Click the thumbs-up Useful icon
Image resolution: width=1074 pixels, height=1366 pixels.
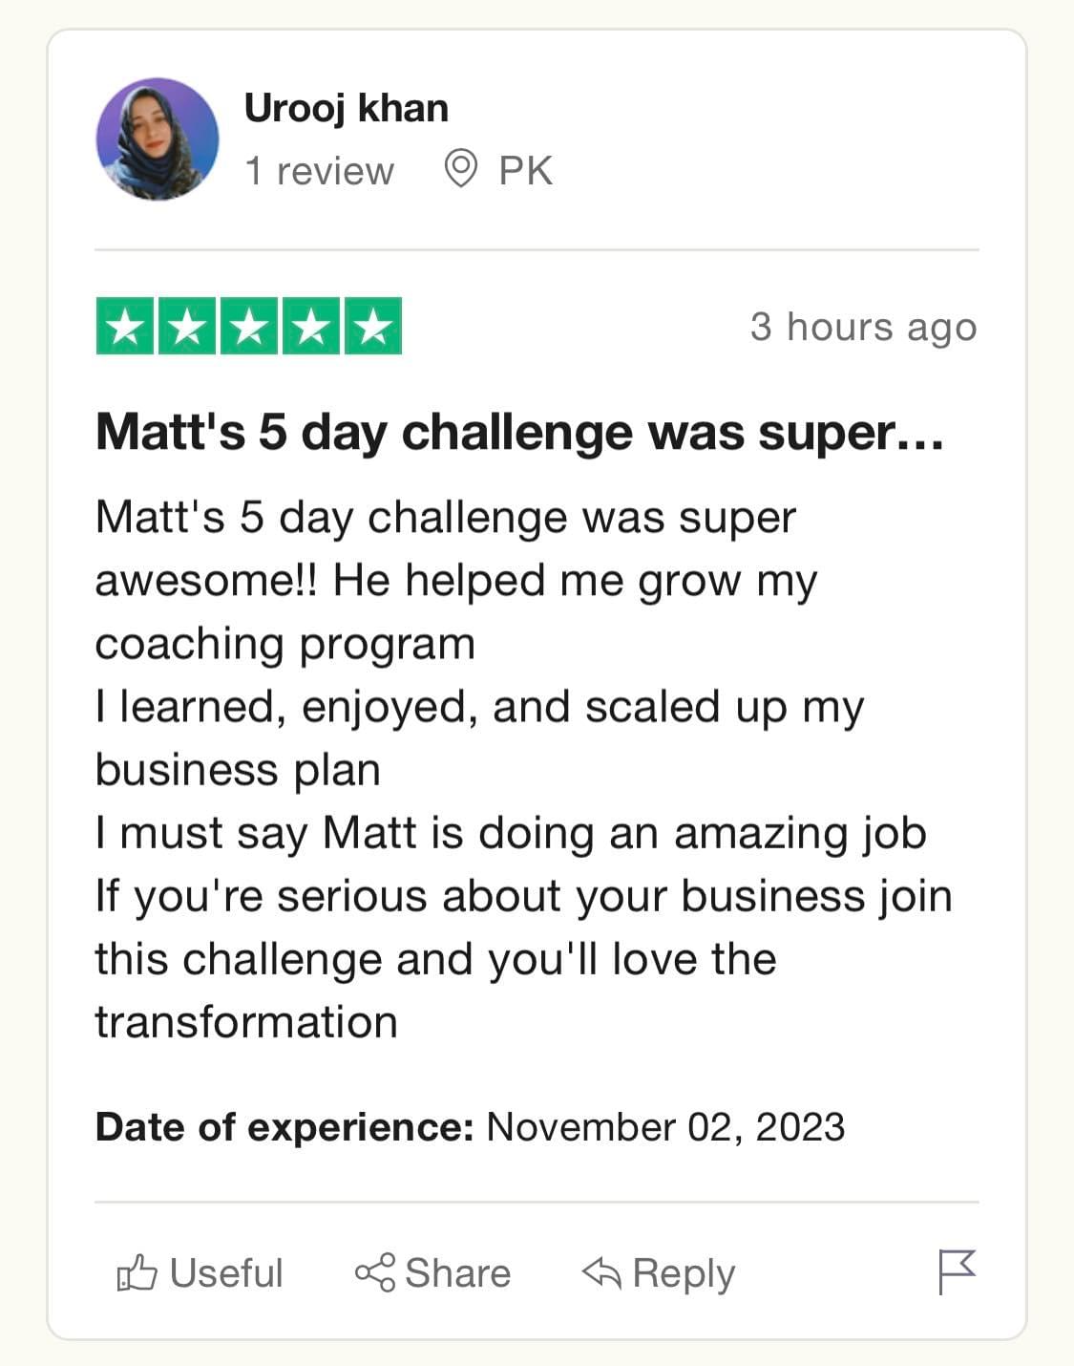(x=137, y=1273)
